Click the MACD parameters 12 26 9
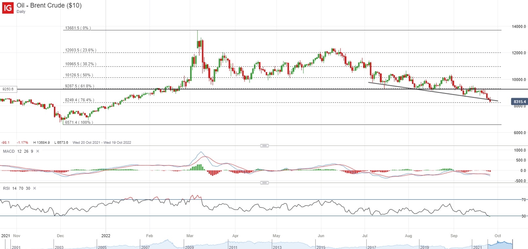Screen dimensions: 528x249 click(25, 151)
